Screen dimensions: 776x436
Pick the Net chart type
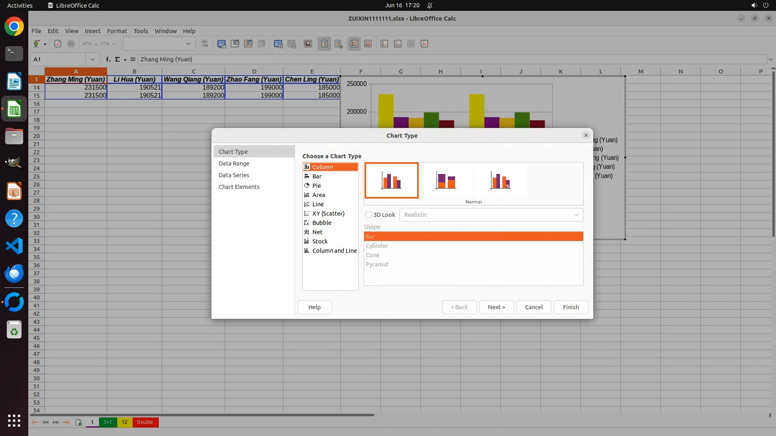[x=317, y=232]
